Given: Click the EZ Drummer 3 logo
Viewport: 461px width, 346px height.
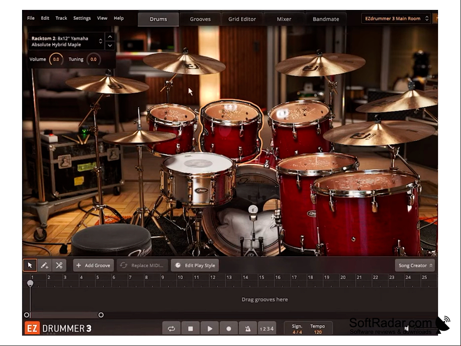Looking at the screenshot, I should 58,328.
